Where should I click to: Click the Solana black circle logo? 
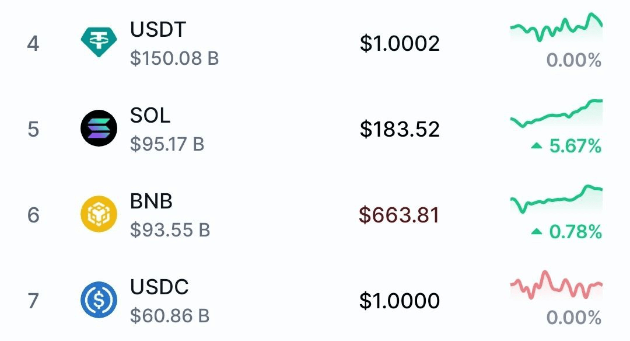(99, 128)
